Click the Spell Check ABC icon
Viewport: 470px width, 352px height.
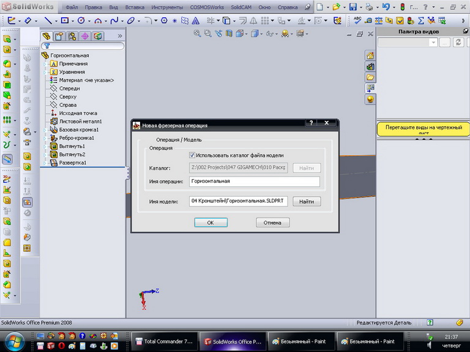pyautogui.click(x=357, y=20)
